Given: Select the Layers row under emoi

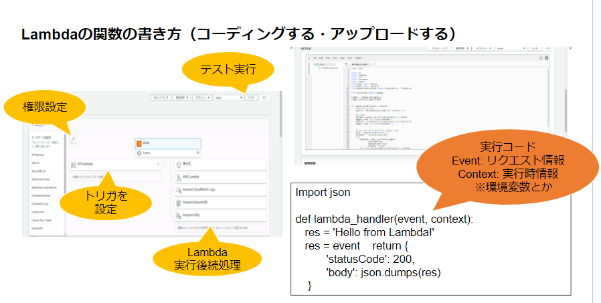Looking at the screenshot, I should (168, 153).
